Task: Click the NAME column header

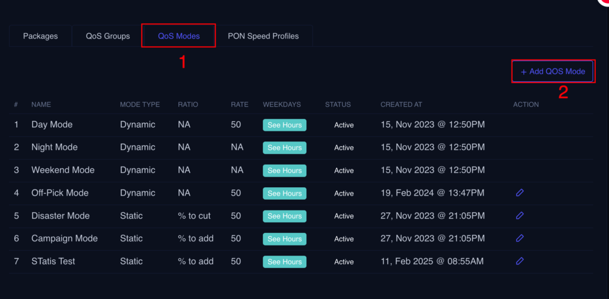Action: click(x=41, y=105)
